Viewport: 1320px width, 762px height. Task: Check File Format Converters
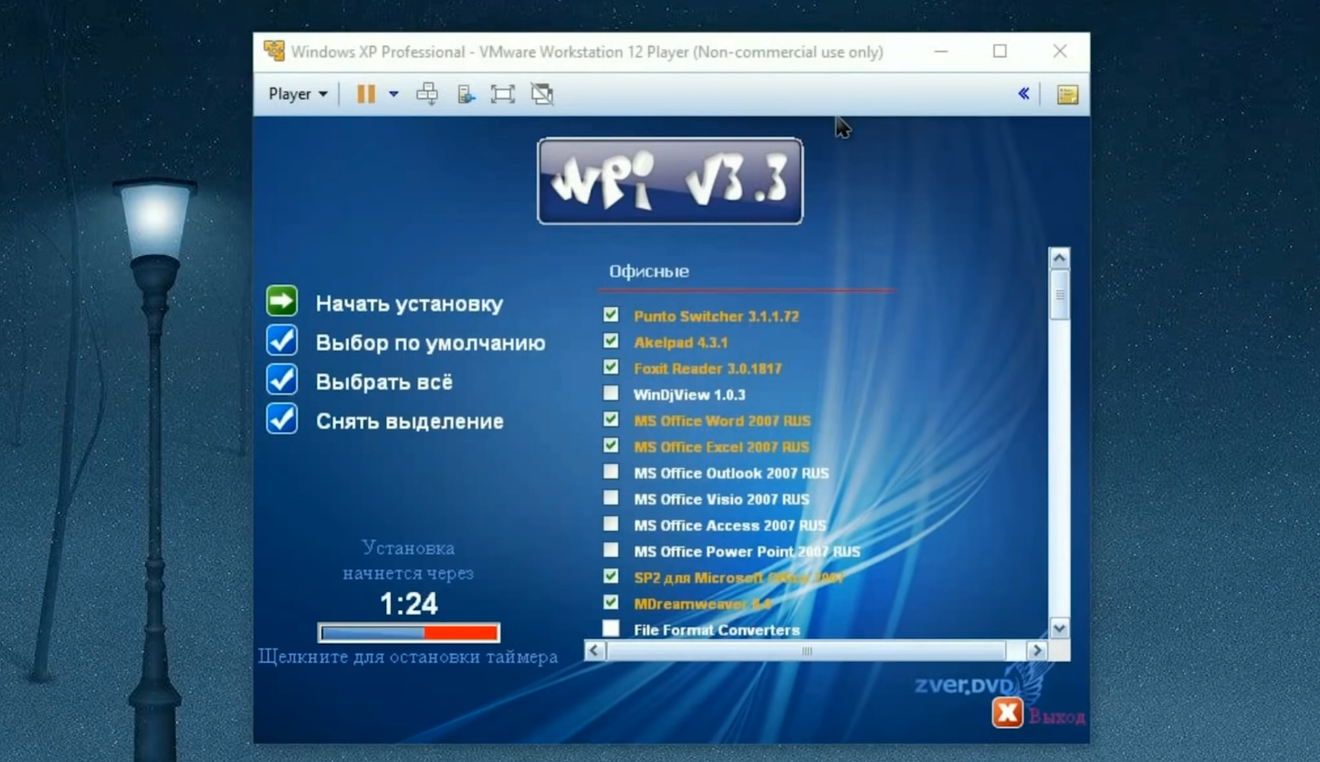pyautogui.click(x=610, y=628)
